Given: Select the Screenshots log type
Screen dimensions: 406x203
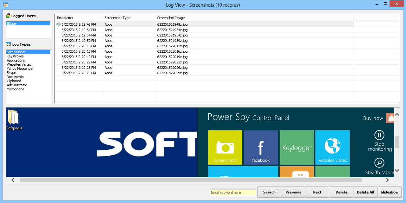Looking at the screenshot, I should click(28, 52).
